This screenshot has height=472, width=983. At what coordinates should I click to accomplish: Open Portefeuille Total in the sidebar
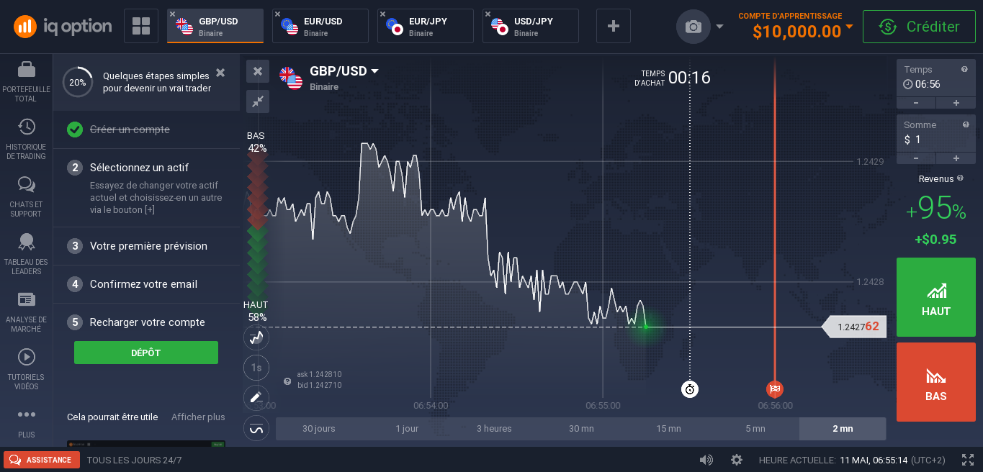coord(26,81)
